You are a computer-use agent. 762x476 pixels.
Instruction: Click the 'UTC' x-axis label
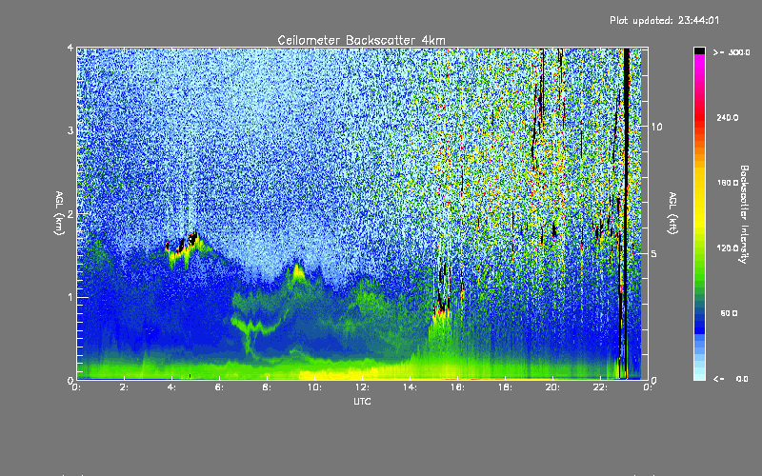pyautogui.click(x=362, y=401)
